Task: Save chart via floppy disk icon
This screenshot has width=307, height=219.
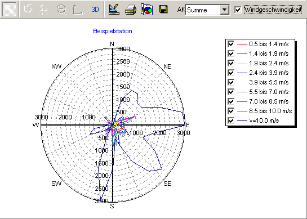Action: click(x=163, y=9)
